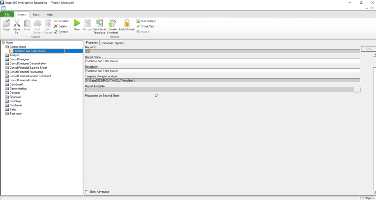The image size is (376, 200).
Task: Click the calendar icon under title bar
Action: pos(3,8)
